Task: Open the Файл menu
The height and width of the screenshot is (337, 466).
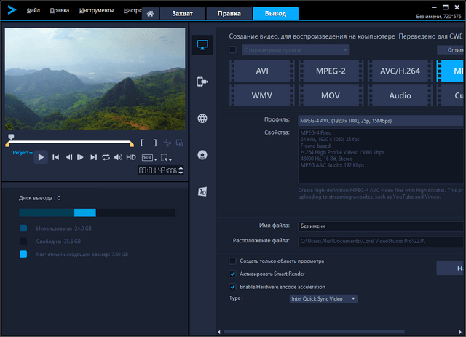Action: [33, 11]
